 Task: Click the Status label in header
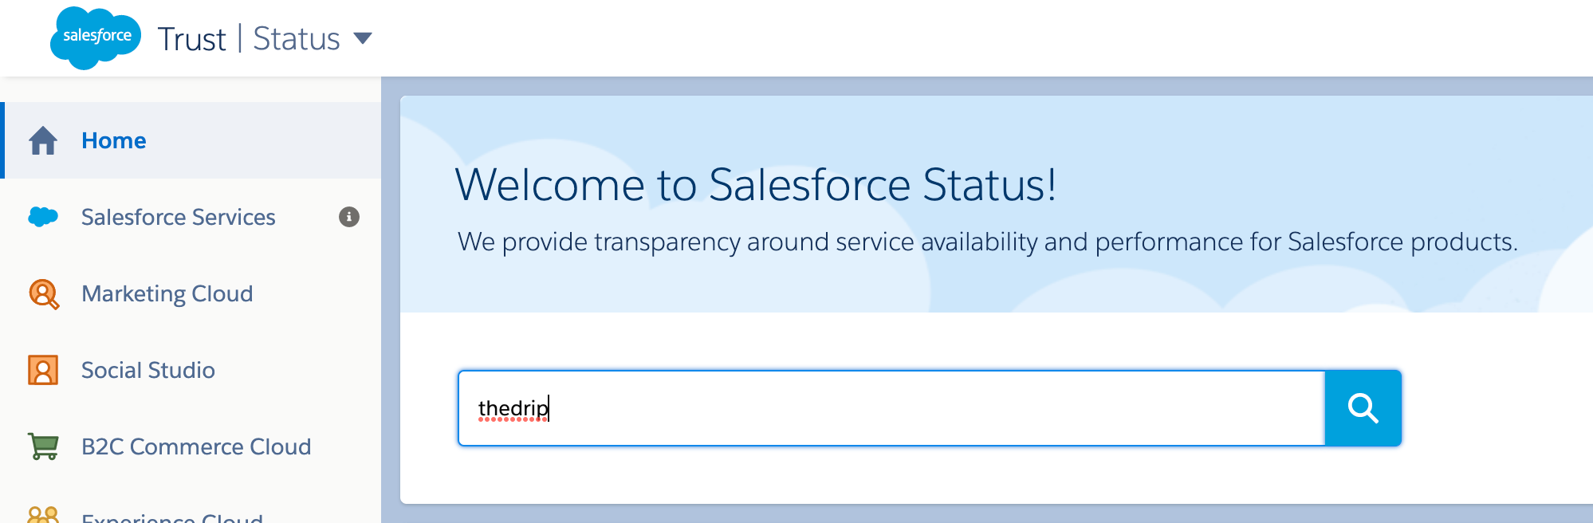[x=297, y=38]
